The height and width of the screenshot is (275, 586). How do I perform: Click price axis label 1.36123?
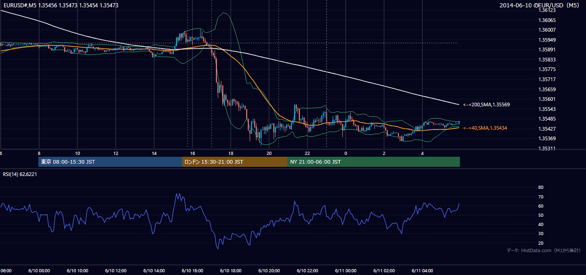pyautogui.click(x=547, y=10)
